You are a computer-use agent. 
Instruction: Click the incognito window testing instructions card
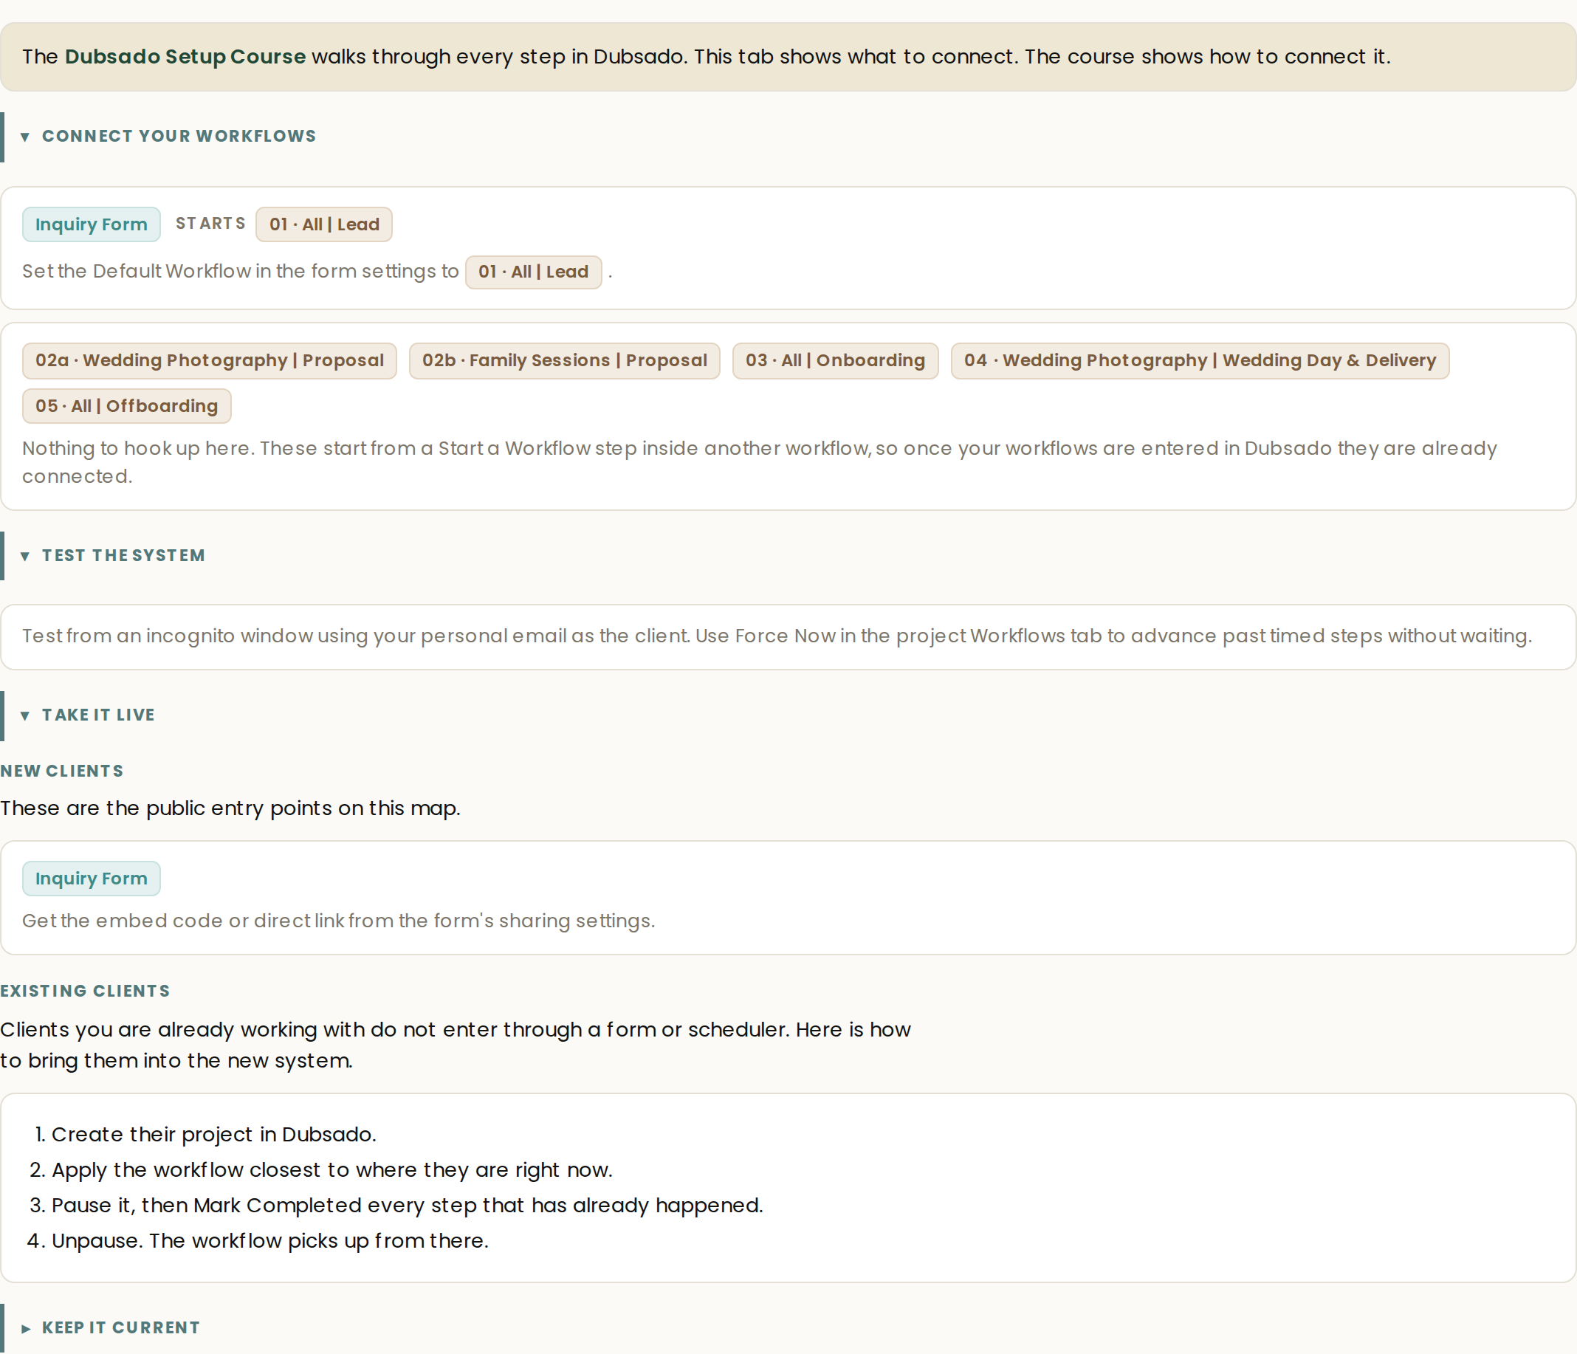(x=788, y=637)
